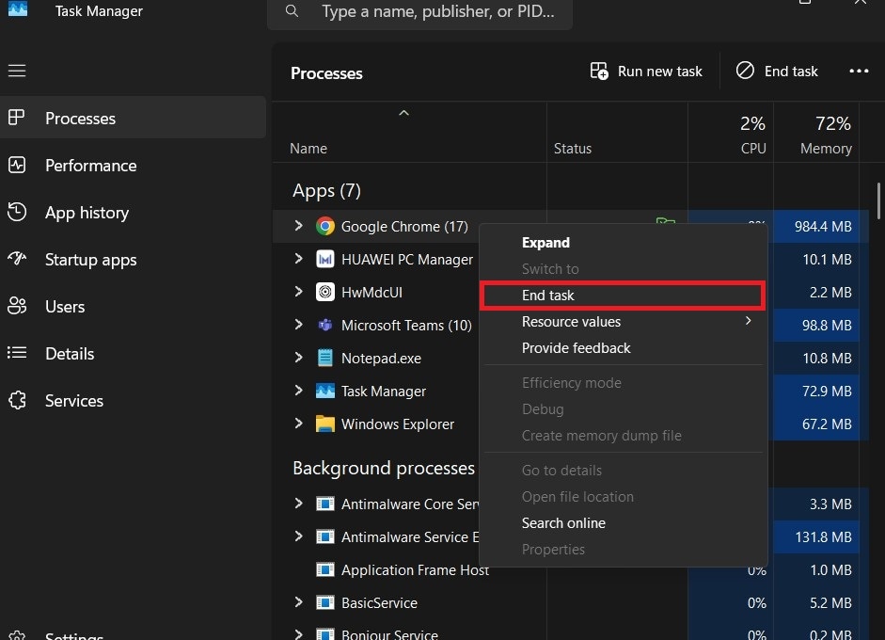This screenshot has width=885, height=640.
Task: Select Search online in context menu
Action: pos(624,523)
